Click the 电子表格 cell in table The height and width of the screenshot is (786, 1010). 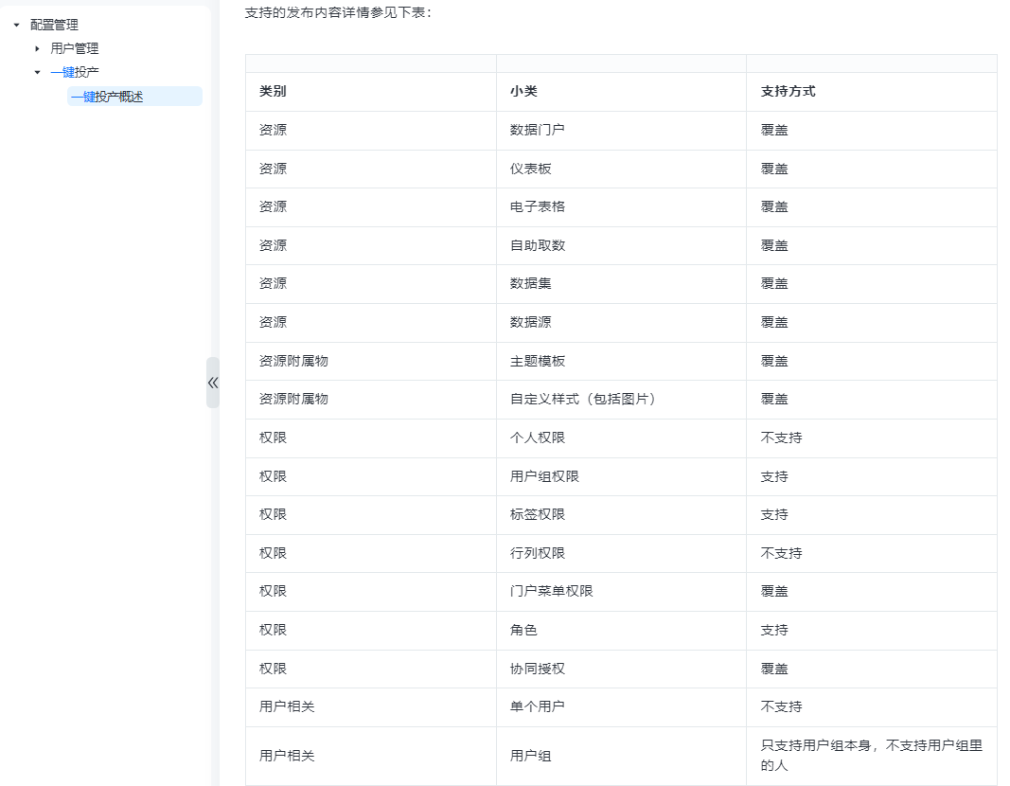537,206
